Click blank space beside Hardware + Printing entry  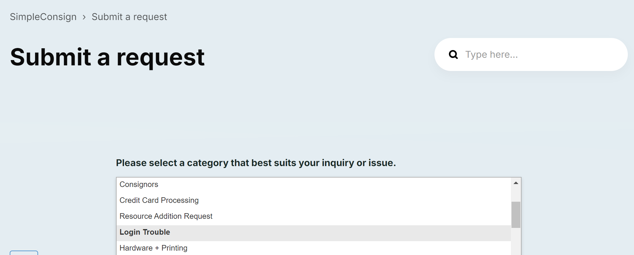point(348,248)
